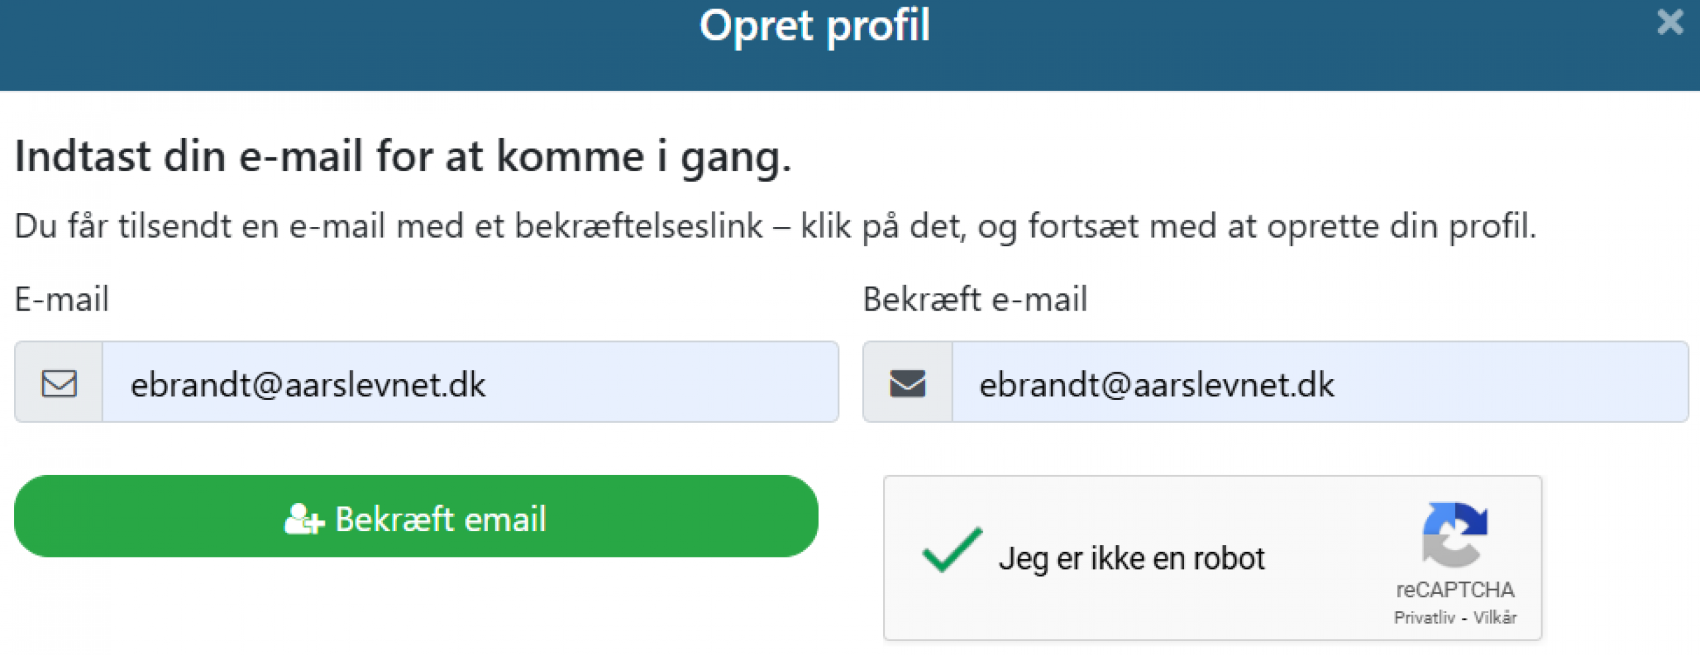Screen dimensions: 1700x655
Task: Click the 'Indtast din e-mail' heading
Action: coord(402,157)
